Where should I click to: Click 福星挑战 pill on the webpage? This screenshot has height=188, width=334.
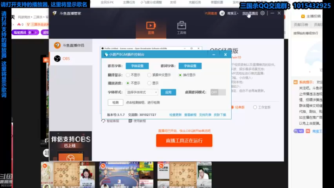point(25,33)
